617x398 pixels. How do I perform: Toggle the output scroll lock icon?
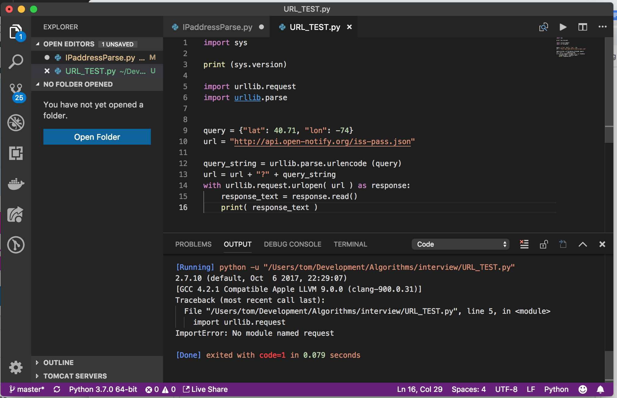(544, 244)
